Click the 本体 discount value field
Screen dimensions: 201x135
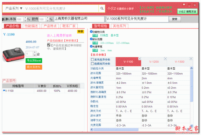click(20, 19)
